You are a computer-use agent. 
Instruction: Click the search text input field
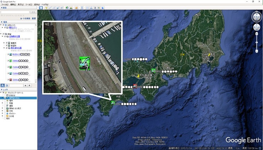click(x=15, y=12)
